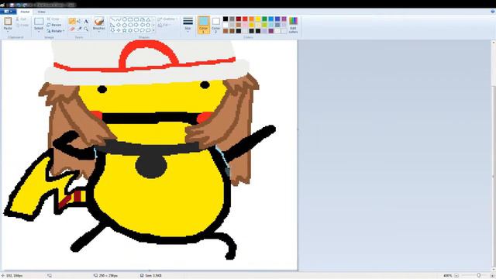This screenshot has height=279, width=496.
Task: Click the Paste clipboard icon
Action: [x=8, y=21]
